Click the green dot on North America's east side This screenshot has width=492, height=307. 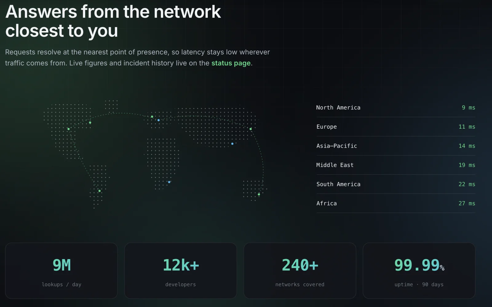coord(90,122)
